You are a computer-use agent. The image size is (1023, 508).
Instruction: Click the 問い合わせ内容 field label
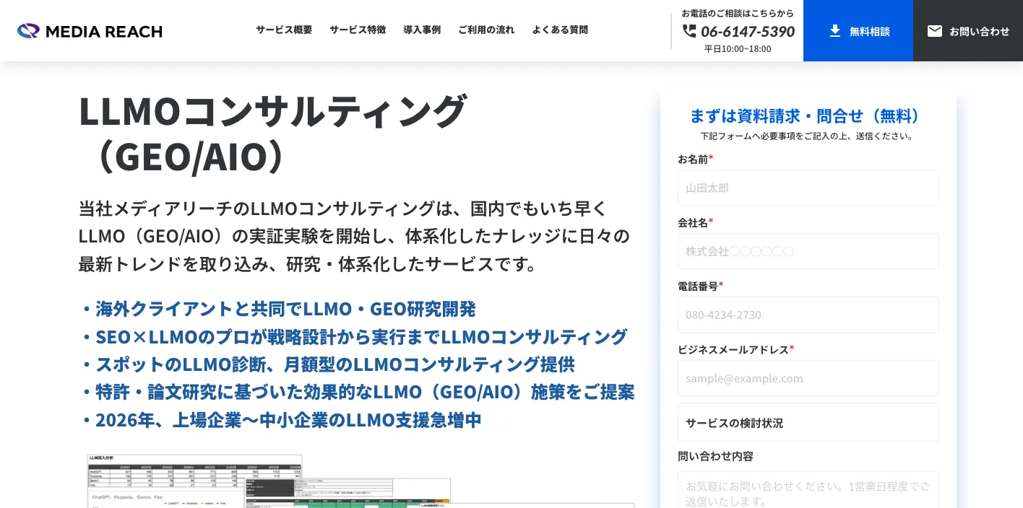pyautogui.click(x=715, y=456)
